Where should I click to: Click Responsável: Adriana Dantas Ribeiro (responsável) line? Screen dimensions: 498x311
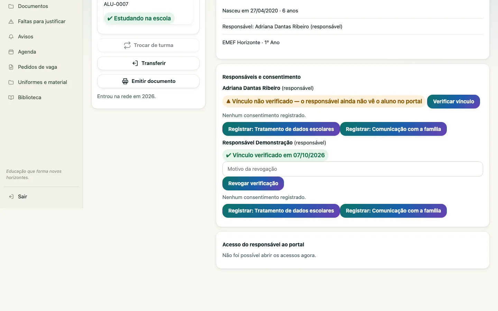pos(282,27)
